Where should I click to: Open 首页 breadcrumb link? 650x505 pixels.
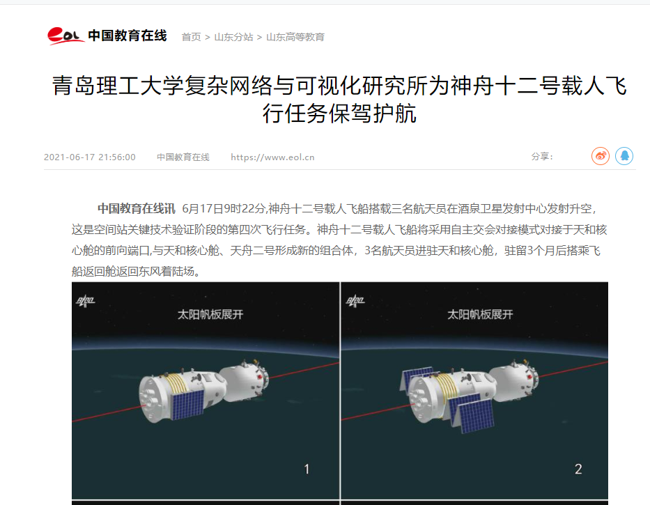191,37
